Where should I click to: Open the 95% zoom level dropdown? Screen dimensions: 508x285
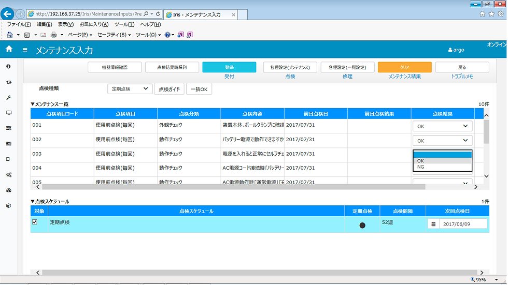pos(497,279)
